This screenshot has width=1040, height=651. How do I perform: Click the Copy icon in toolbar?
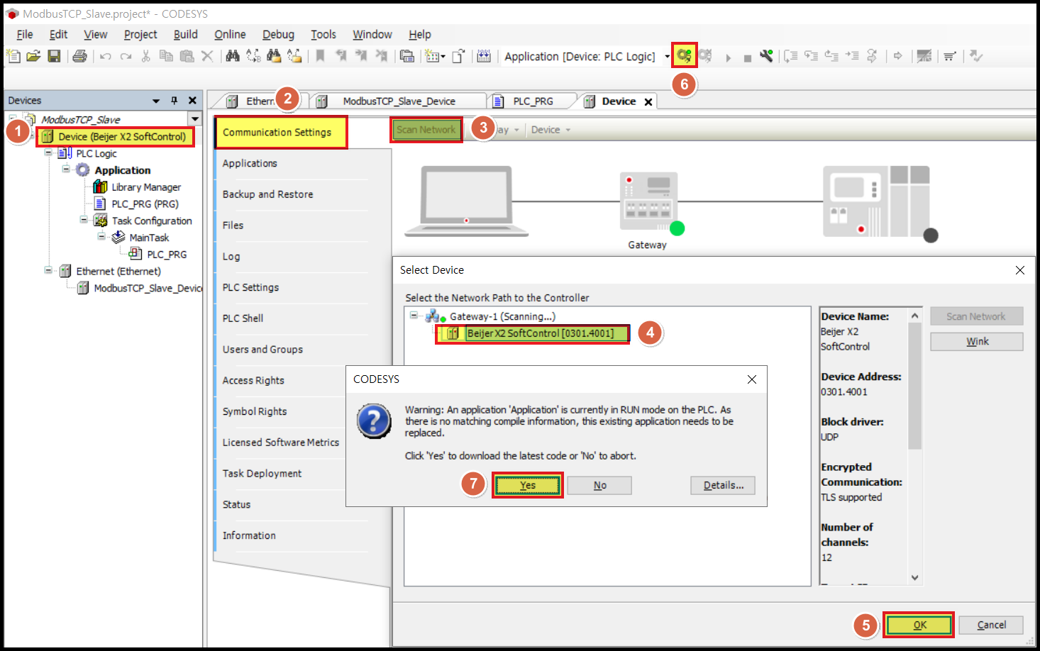(x=166, y=56)
